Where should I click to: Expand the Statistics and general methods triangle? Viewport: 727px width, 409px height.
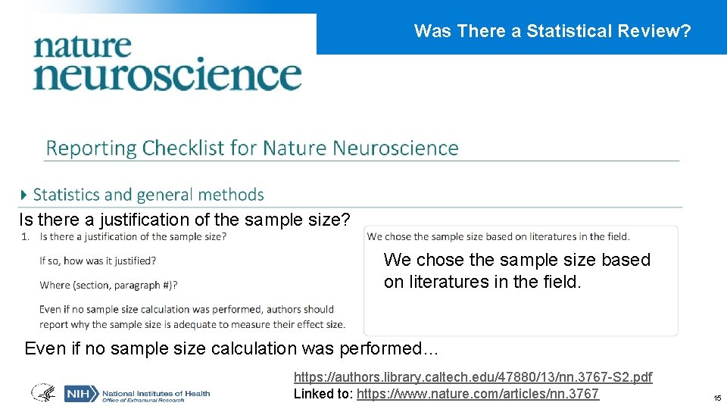24,195
